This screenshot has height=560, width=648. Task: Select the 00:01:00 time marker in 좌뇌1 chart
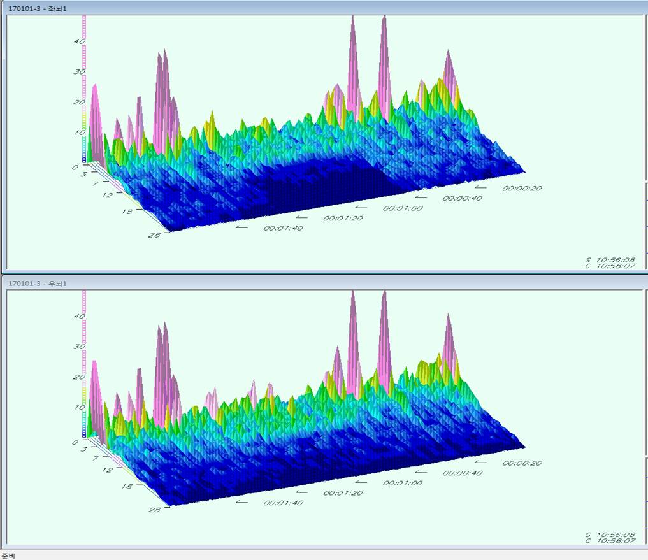[403, 208]
